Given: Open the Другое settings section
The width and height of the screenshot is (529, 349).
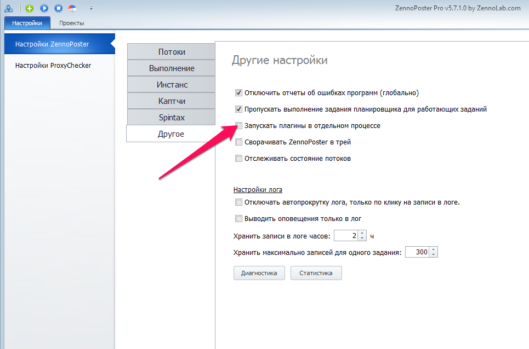Looking at the screenshot, I should point(170,133).
